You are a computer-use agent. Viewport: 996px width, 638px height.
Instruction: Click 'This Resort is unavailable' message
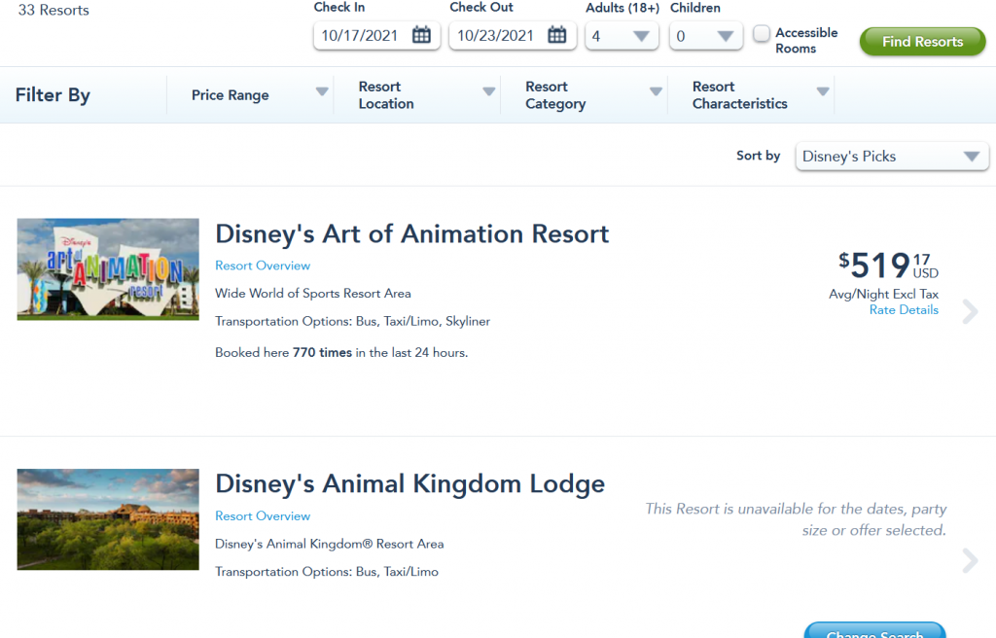pos(796,519)
